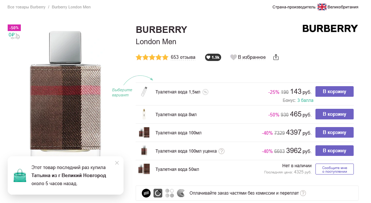Open Burberry London Men breadcrumb link
The width and height of the screenshot is (371, 203).
(x=71, y=7)
